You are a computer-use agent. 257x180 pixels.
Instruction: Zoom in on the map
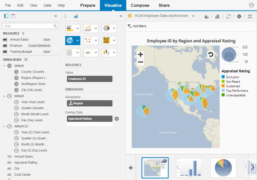140,55
